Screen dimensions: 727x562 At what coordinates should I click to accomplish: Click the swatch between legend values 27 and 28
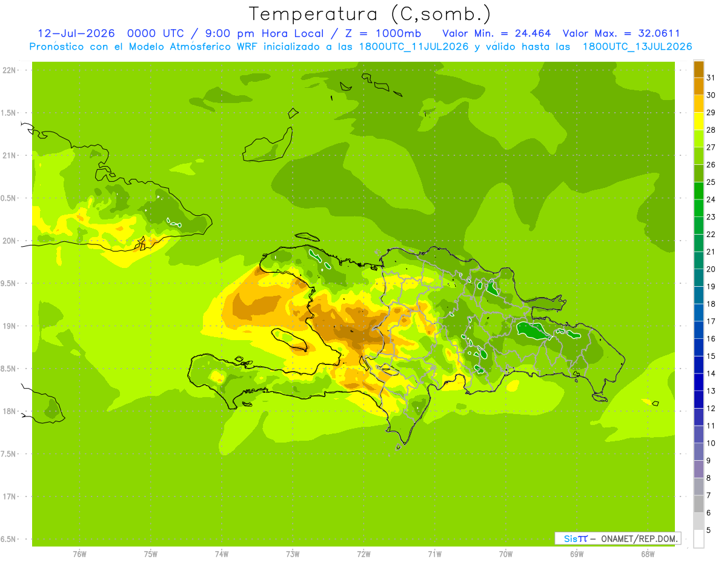699,139
